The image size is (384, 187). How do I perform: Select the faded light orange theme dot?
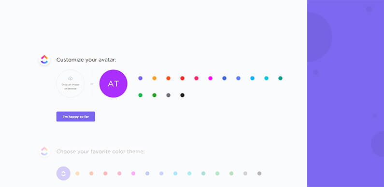[77, 174]
